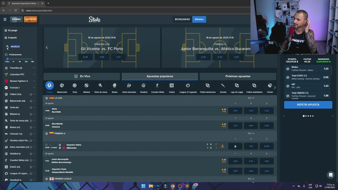
Task: Star Boxeo in the sidebar
Action: [x=31, y=127]
